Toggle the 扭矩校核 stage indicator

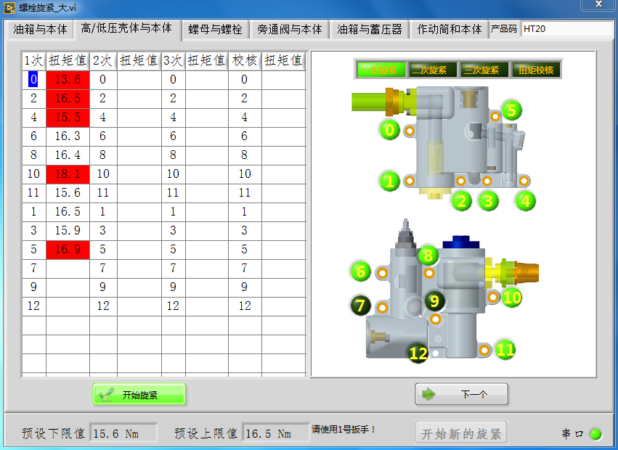click(x=536, y=70)
